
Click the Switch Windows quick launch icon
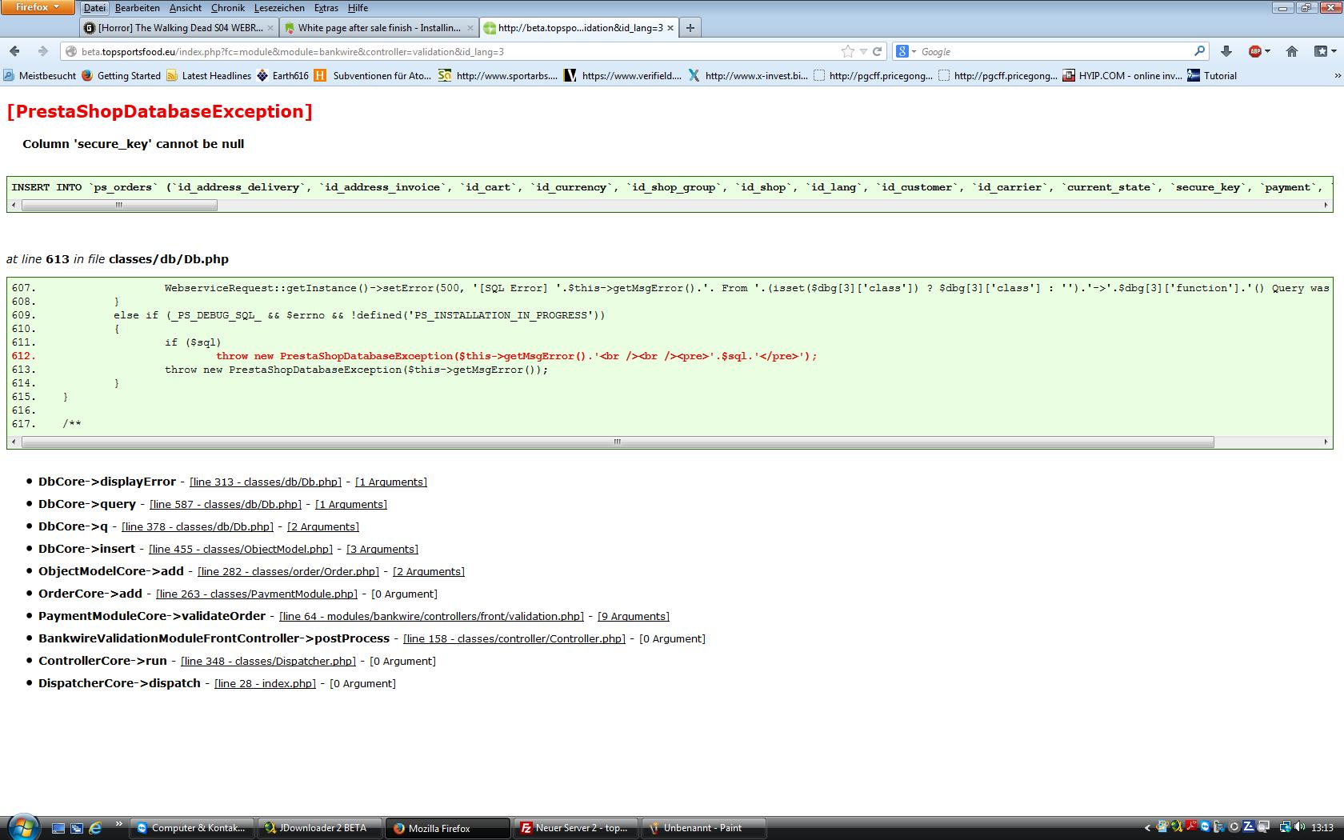pos(77,828)
